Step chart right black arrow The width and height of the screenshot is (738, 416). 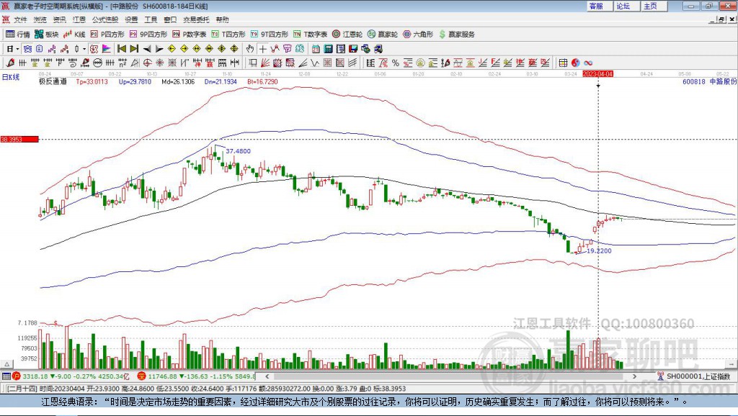coord(159,49)
